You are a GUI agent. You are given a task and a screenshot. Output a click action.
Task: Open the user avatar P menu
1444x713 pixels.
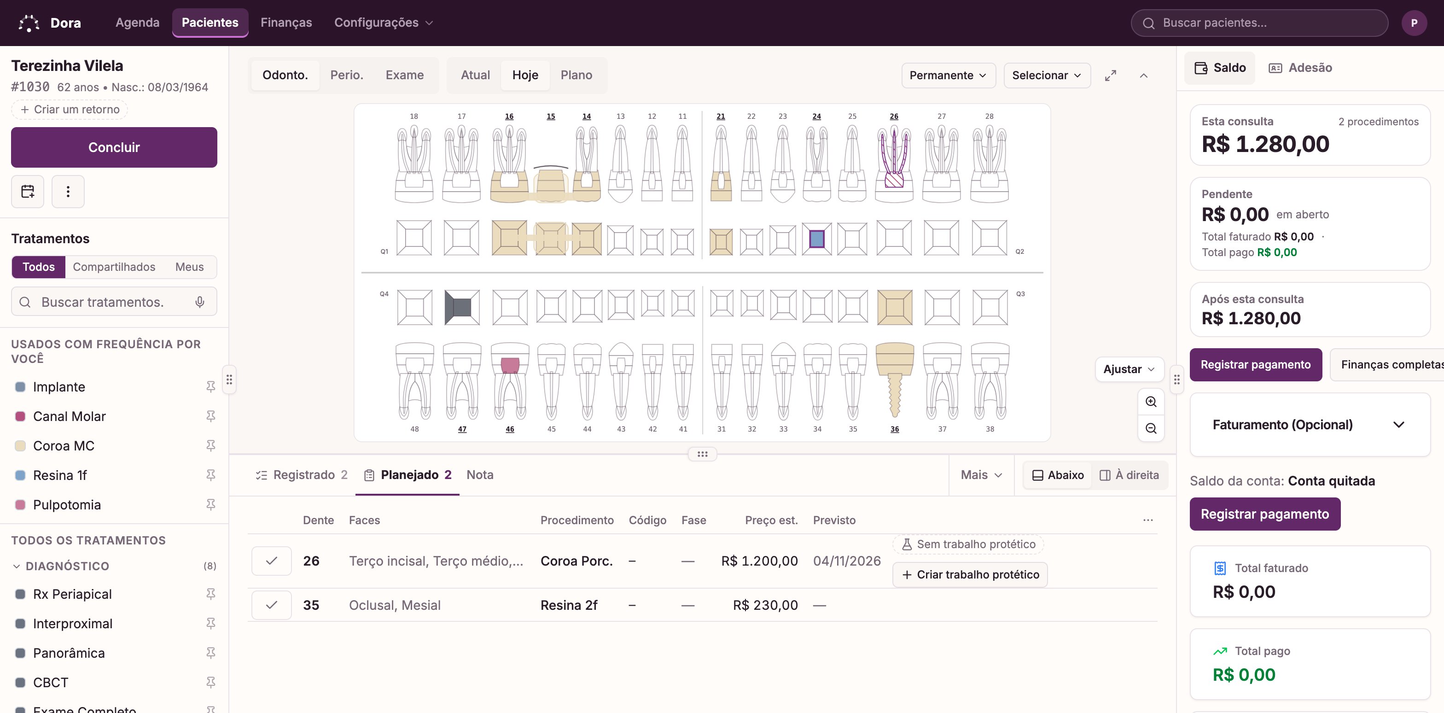pyautogui.click(x=1414, y=23)
